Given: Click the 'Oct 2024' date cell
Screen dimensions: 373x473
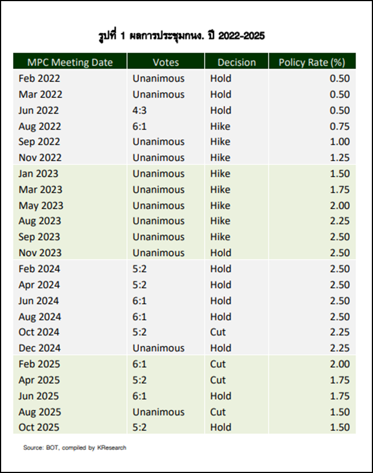Looking at the screenshot, I should [39, 332].
